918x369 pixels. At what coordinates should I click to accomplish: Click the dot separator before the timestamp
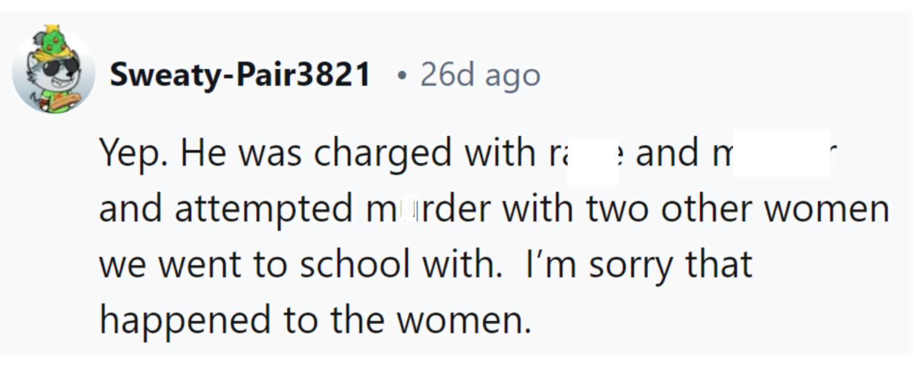tap(403, 76)
